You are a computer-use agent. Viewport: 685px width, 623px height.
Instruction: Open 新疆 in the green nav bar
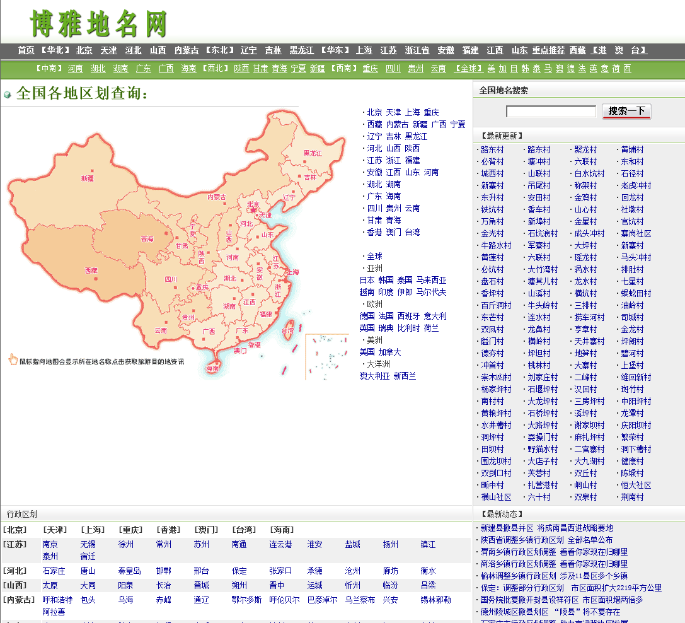[318, 69]
